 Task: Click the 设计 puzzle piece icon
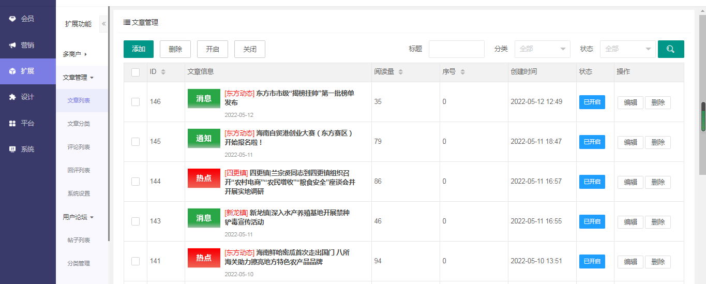(x=12, y=97)
